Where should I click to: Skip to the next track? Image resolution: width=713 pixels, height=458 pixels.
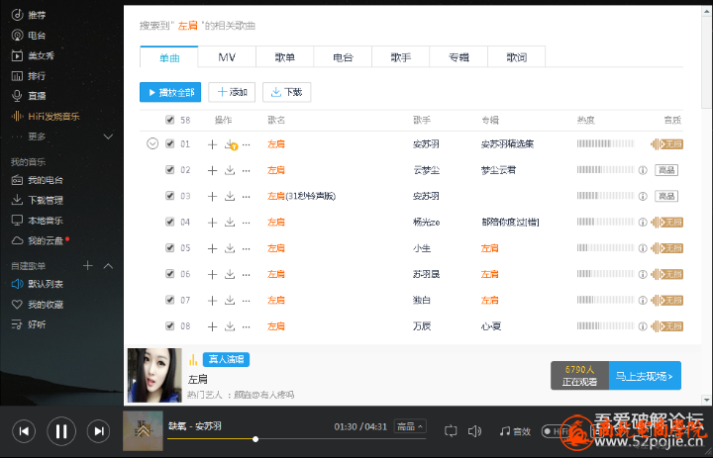98,430
